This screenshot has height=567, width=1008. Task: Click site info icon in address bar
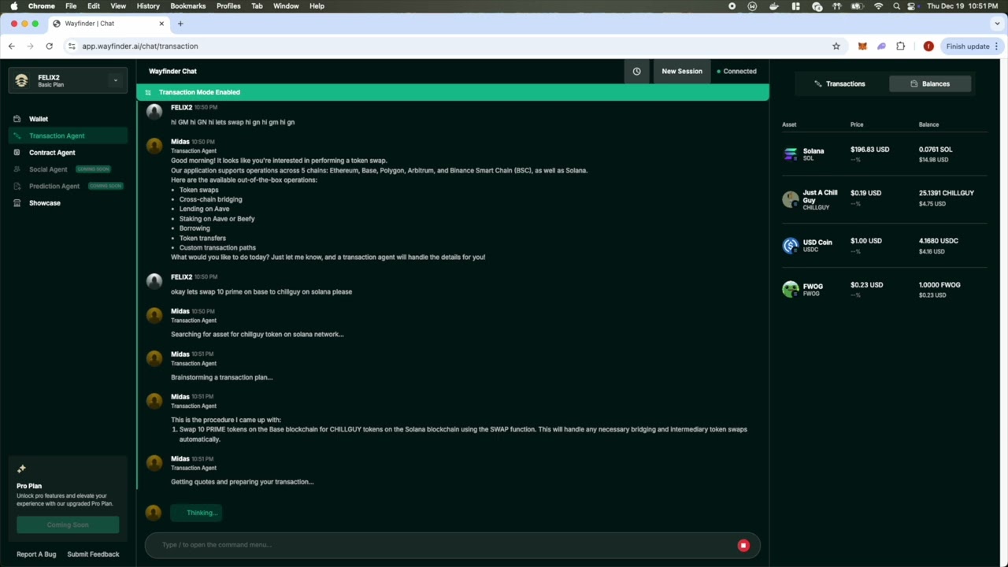(x=72, y=46)
